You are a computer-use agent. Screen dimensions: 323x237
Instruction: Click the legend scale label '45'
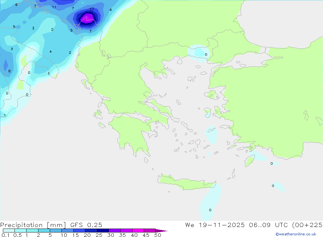pos(146,235)
